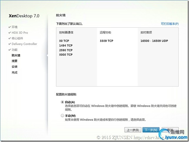Click the checkmark icon beside 功能
The image size is (189, 142).
10,50
